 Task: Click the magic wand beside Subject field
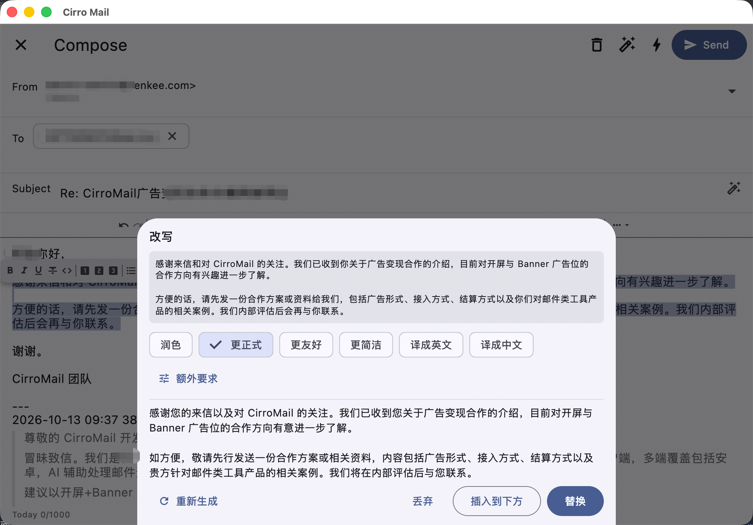tap(734, 188)
